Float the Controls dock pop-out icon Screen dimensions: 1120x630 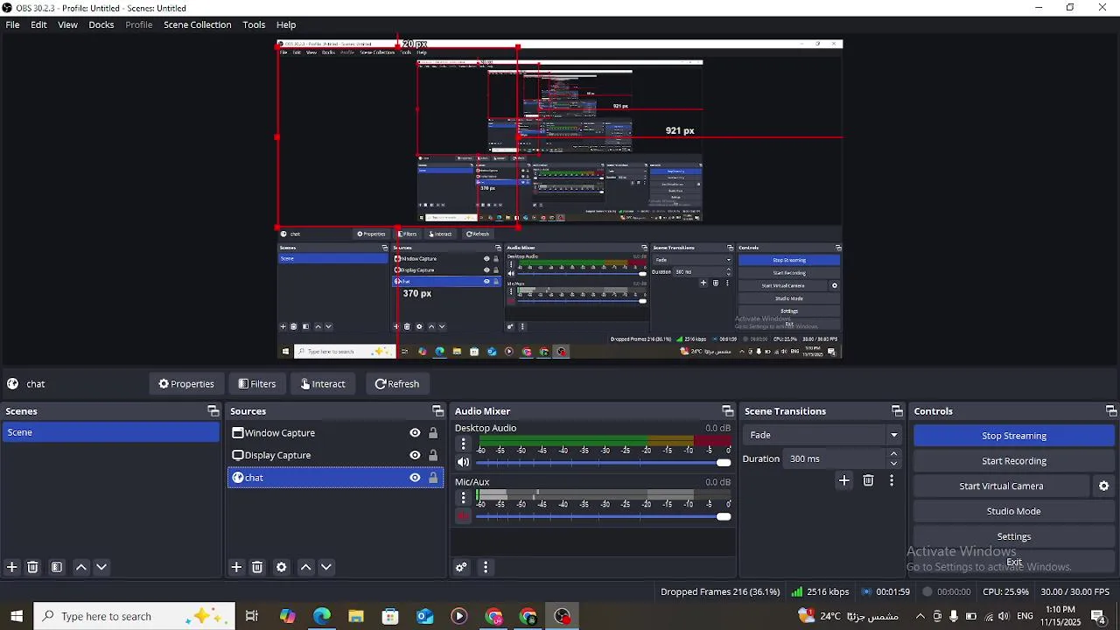(x=1111, y=411)
